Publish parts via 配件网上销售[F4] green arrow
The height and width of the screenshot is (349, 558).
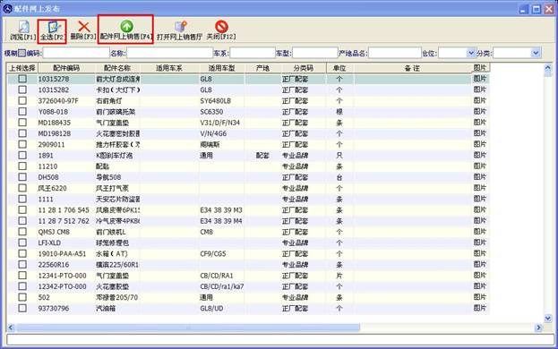(126, 26)
